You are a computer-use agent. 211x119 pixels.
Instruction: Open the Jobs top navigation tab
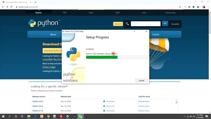pos(144,13)
